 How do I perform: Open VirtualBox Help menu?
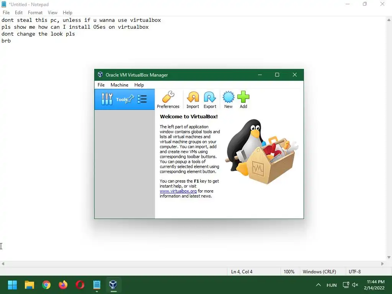click(139, 85)
